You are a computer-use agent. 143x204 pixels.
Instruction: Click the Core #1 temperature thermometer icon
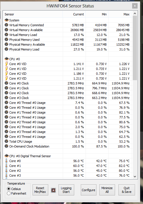tap(6, 165)
